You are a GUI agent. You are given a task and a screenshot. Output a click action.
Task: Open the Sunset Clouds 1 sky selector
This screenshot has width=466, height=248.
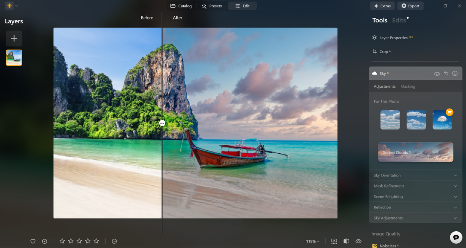(x=416, y=152)
